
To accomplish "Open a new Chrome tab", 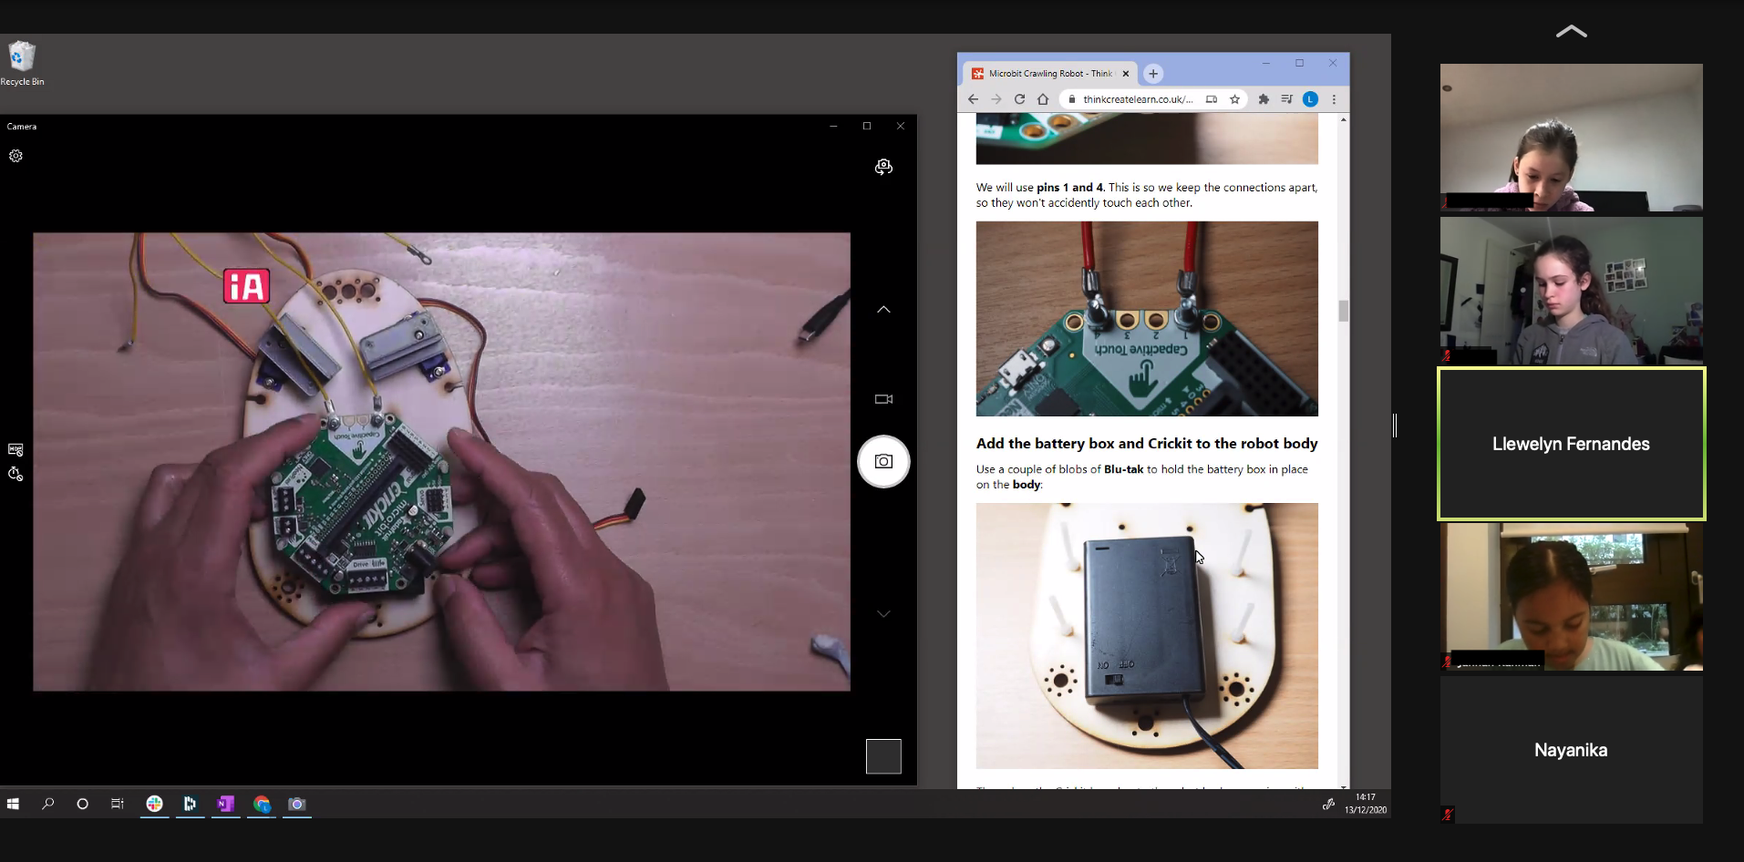I will click(1153, 74).
